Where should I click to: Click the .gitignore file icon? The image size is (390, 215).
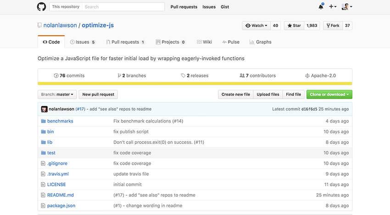[43, 163]
